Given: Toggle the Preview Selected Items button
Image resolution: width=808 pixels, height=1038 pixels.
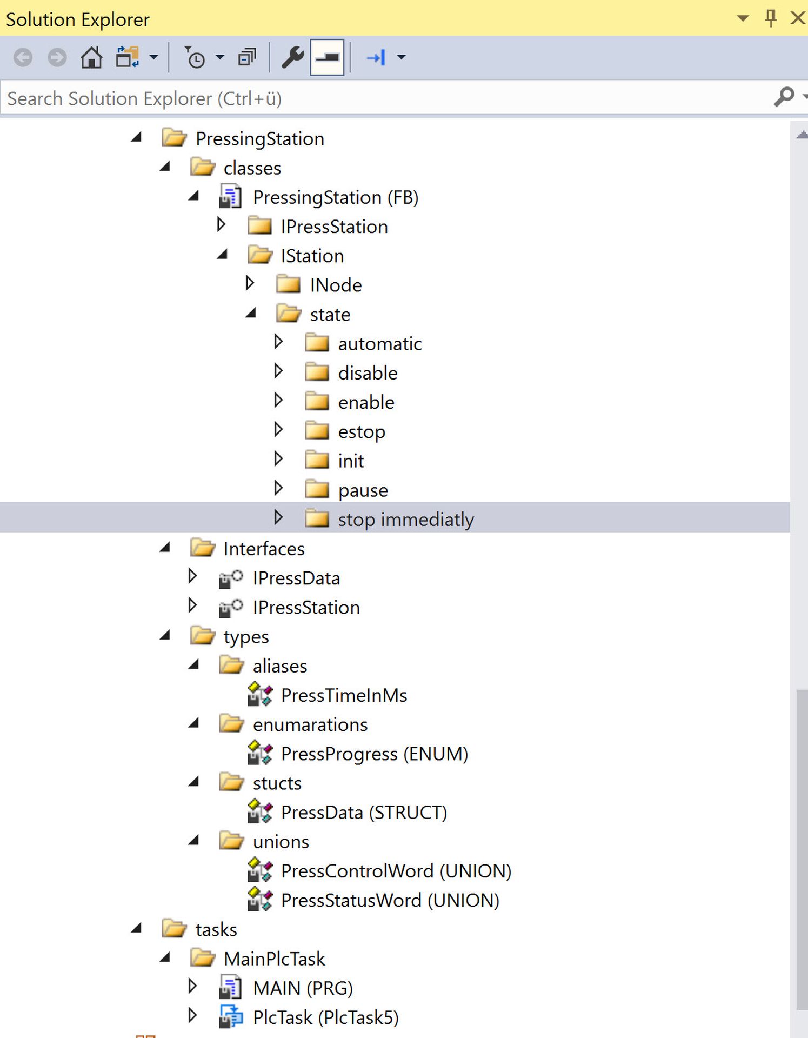Looking at the screenshot, I should coord(327,57).
